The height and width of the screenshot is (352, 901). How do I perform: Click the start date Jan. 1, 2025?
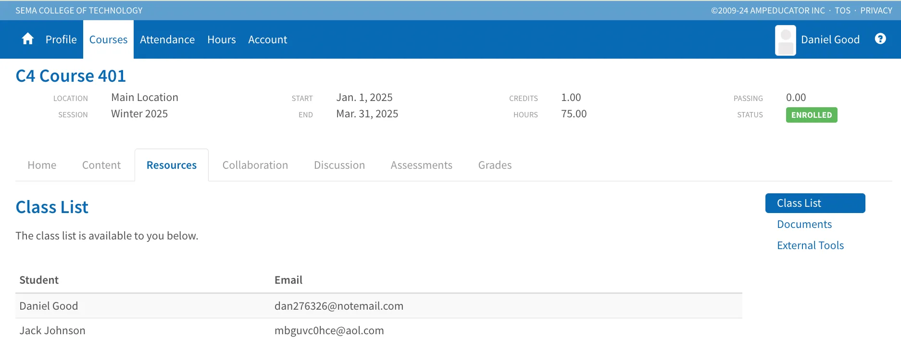[x=364, y=97]
